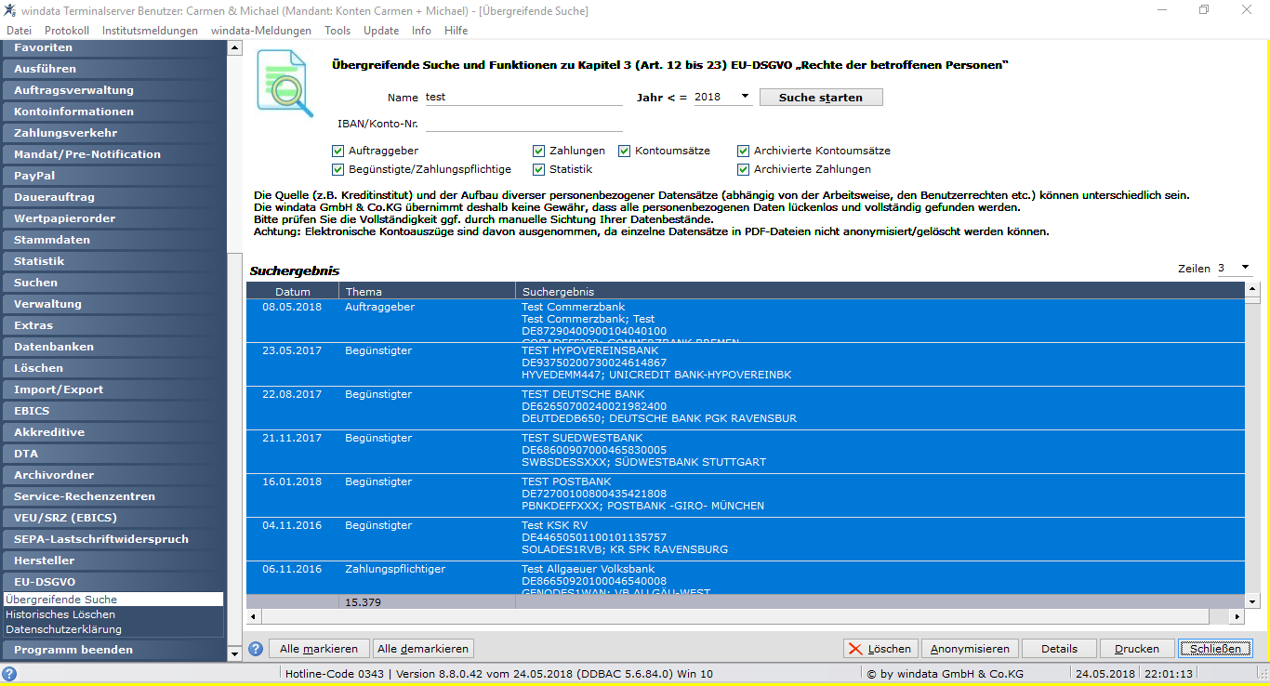1270x686 pixels.
Task: Open the Zeilen dropdown
Action: point(1246,269)
